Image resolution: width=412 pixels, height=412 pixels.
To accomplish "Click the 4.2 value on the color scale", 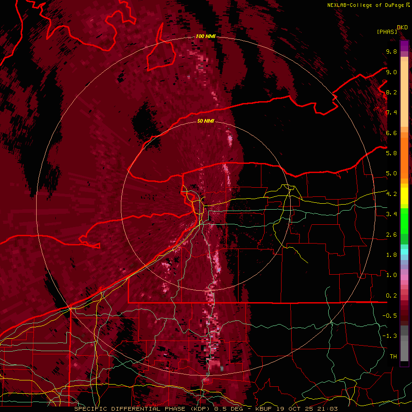I will pyautogui.click(x=391, y=194).
